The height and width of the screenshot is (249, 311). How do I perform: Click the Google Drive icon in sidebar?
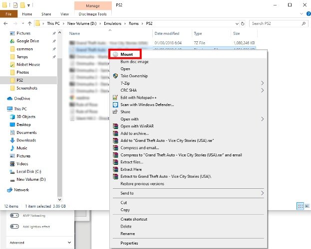[12, 41]
